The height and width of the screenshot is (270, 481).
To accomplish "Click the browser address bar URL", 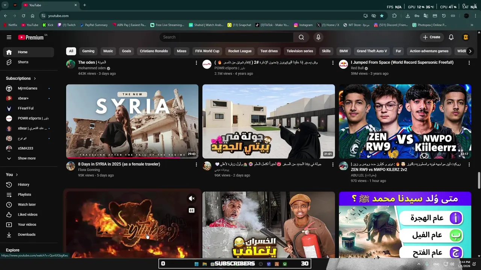I will (x=58, y=16).
